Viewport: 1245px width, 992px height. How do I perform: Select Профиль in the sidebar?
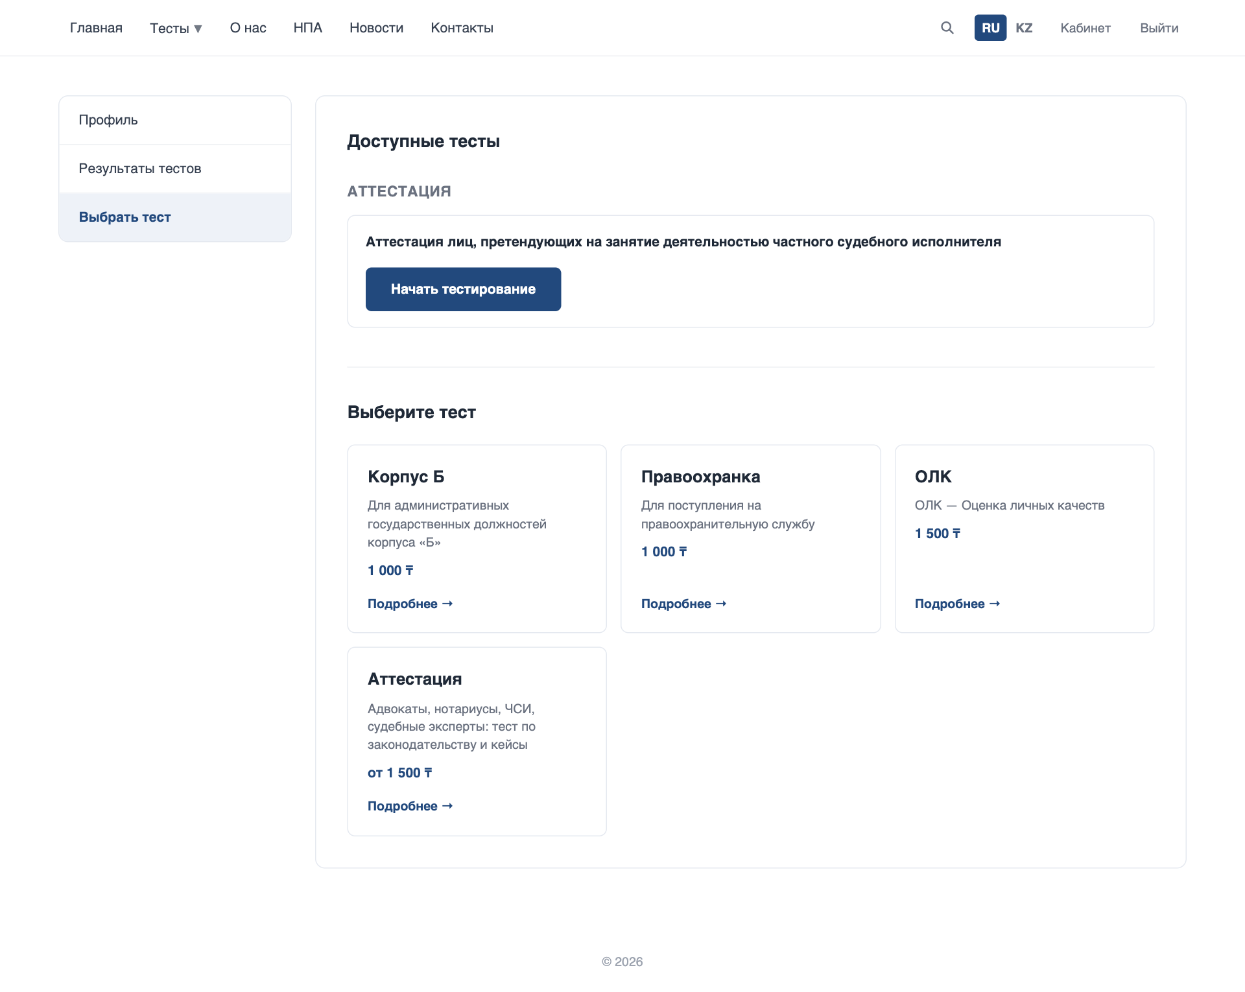coord(175,120)
